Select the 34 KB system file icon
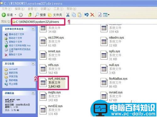157x117 pixels. click(43, 29)
